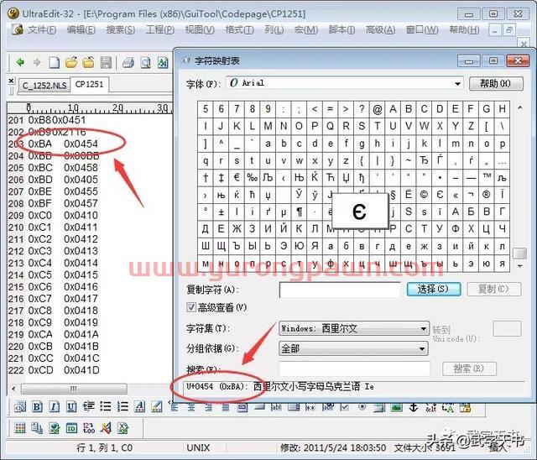This screenshot has height=460, width=537.
Task: Click the printer icon
Action: pos(128,63)
